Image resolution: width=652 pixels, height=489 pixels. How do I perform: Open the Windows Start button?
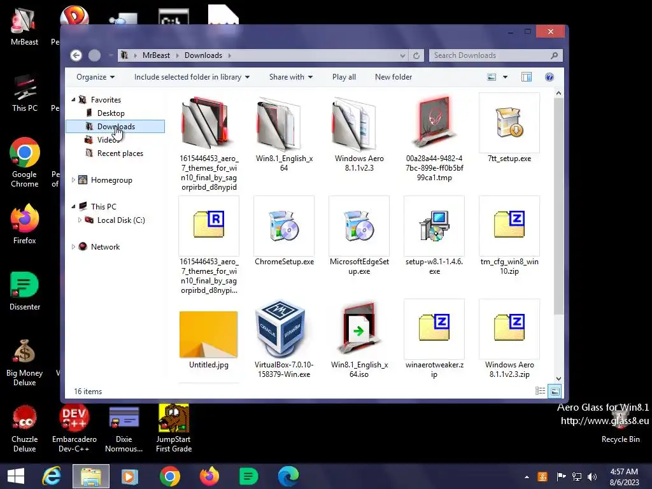tap(16, 476)
